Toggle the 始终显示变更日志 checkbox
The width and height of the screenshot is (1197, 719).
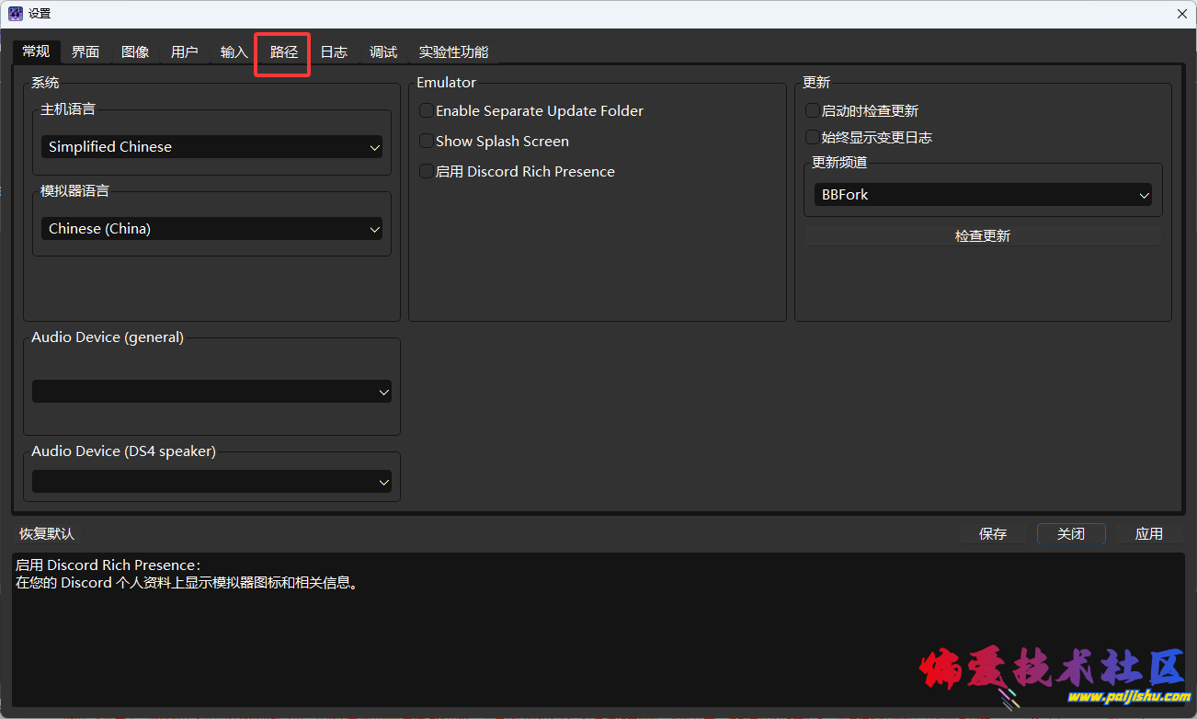(813, 138)
